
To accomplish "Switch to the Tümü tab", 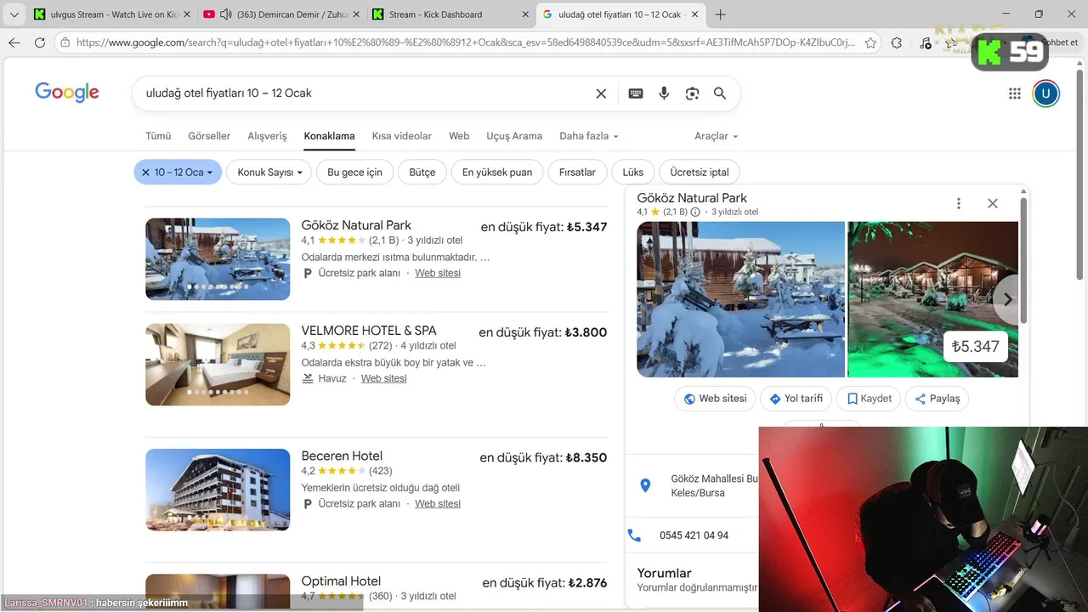I will 158,136.
